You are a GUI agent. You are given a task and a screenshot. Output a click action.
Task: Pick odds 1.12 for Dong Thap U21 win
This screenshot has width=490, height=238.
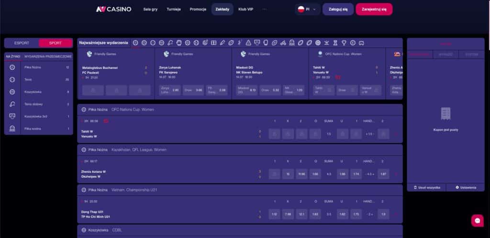point(274,214)
